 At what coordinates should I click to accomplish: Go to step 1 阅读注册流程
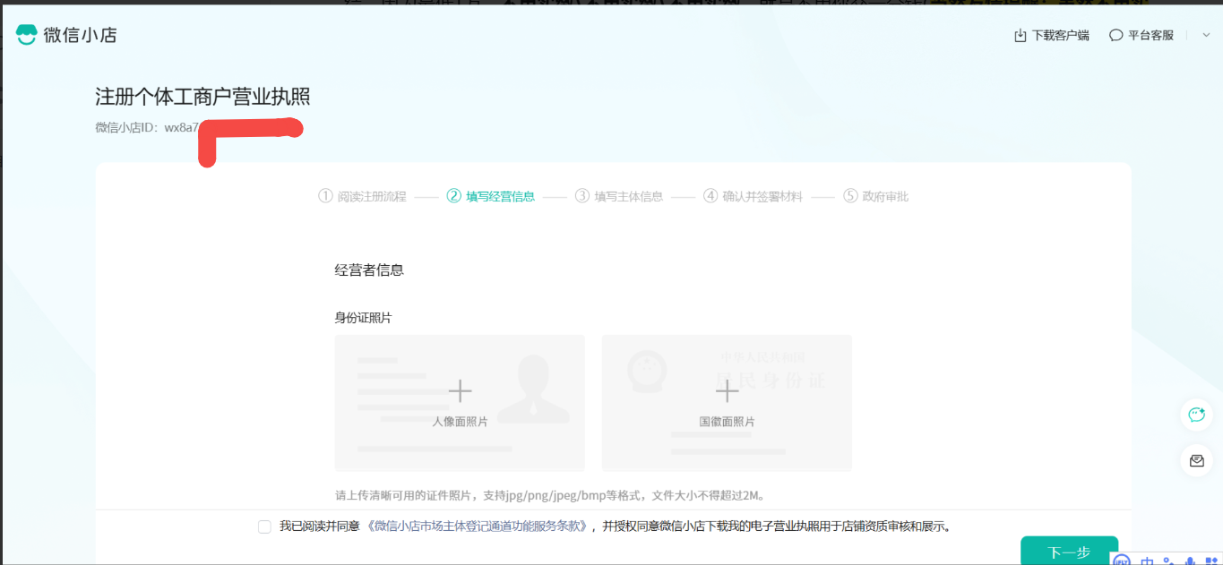click(x=362, y=196)
